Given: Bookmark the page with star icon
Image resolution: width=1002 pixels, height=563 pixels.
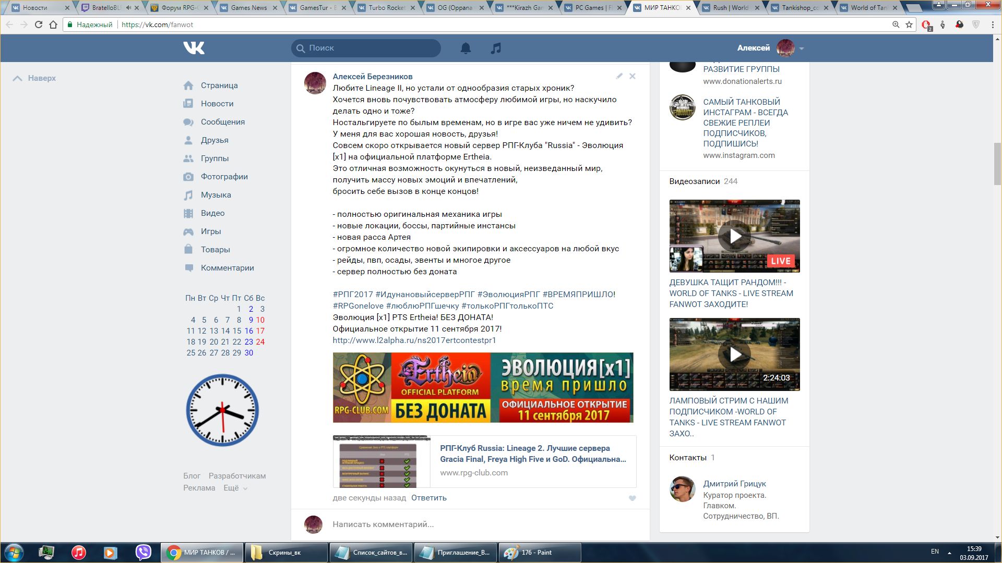Looking at the screenshot, I should point(909,25).
